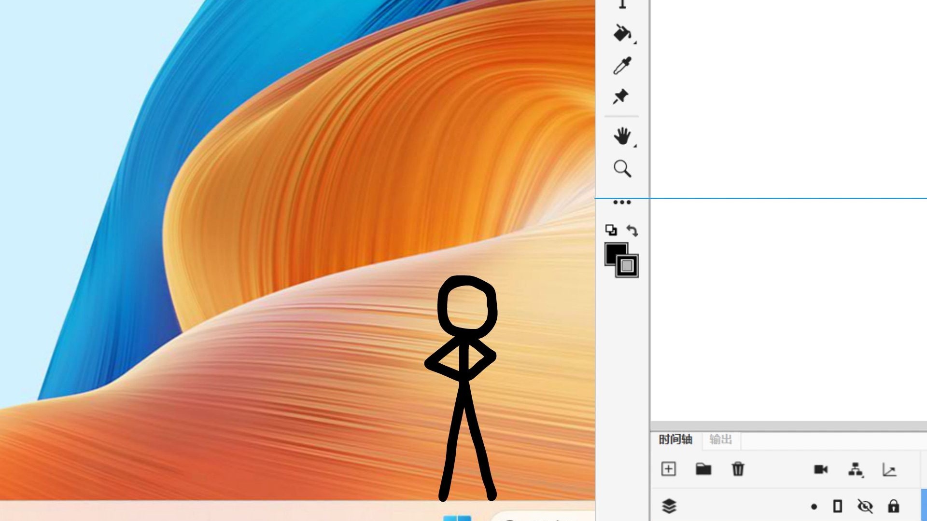Toggle show all layers as outlines

click(x=838, y=506)
